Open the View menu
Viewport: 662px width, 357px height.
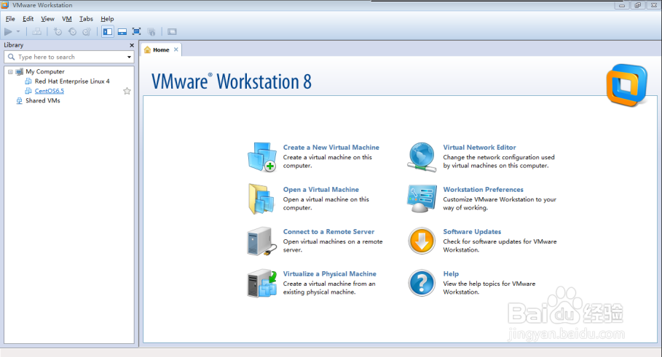48,19
